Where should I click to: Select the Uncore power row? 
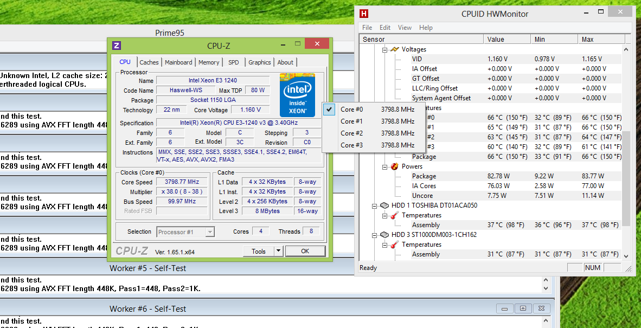(x=516, y=196)
